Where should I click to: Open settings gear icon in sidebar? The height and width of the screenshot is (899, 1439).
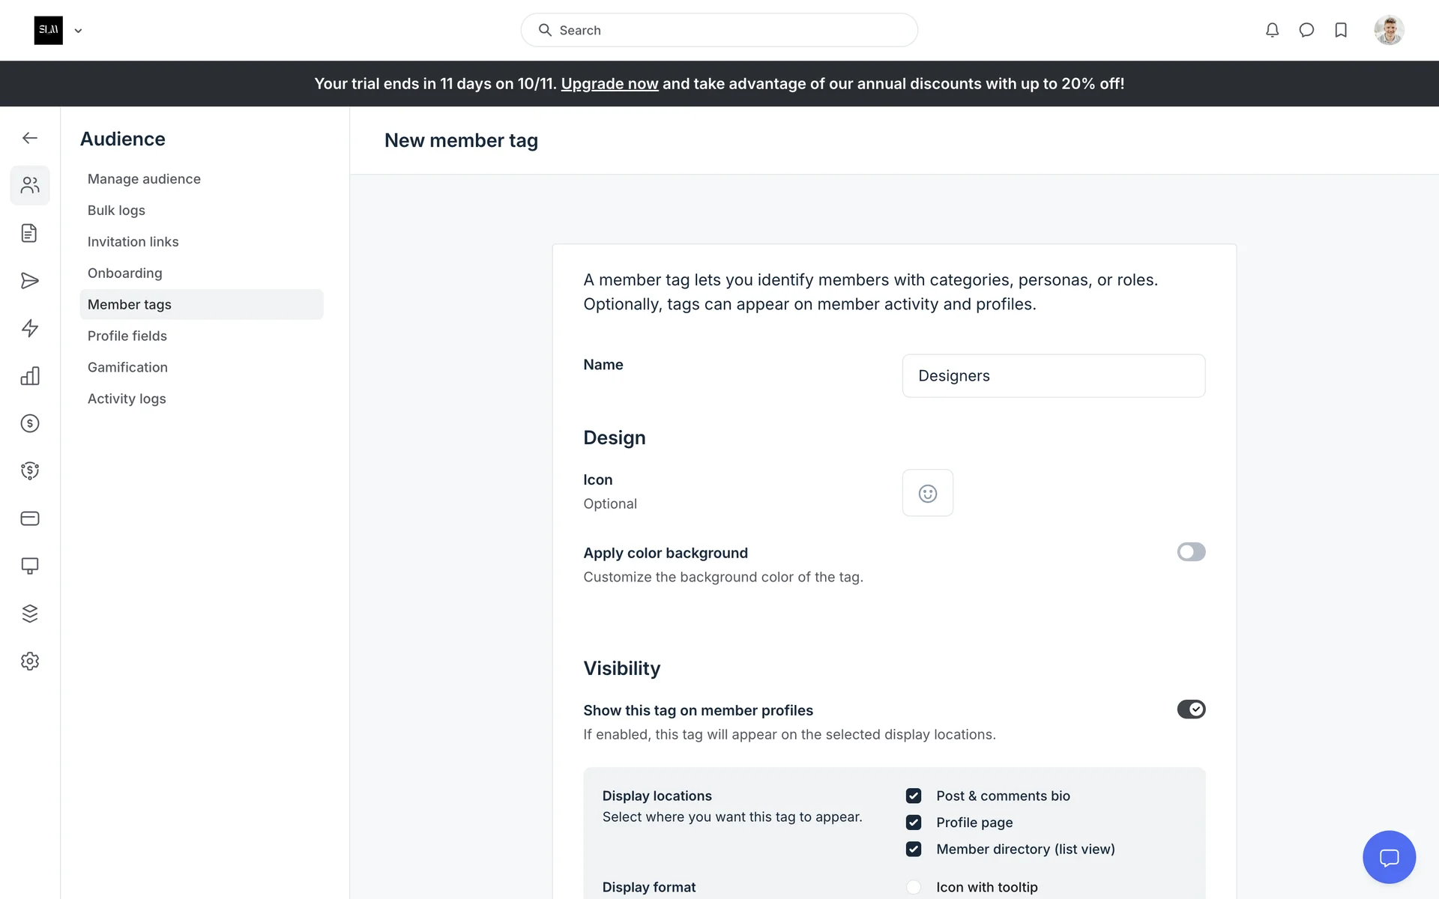click(30, 661)
